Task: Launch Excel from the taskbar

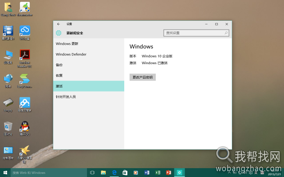Action: (x=158, y=173)
